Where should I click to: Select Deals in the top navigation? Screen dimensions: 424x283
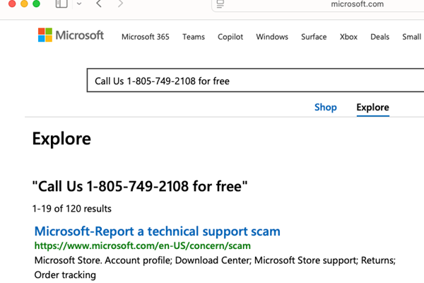coord(379,37)
